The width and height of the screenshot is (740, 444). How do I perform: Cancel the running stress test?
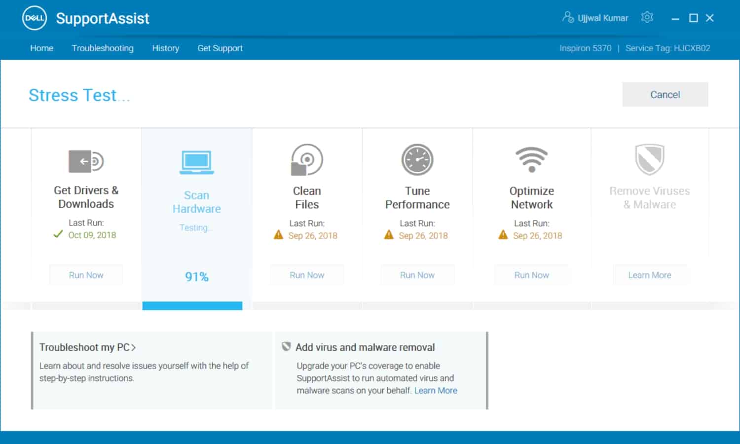tap(665, 94)
